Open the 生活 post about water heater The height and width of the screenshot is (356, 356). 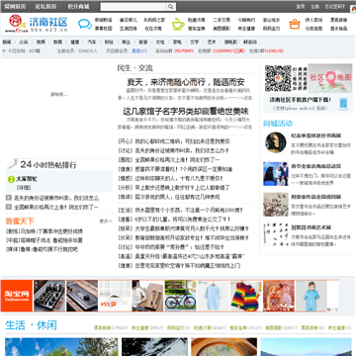(180, 210)
